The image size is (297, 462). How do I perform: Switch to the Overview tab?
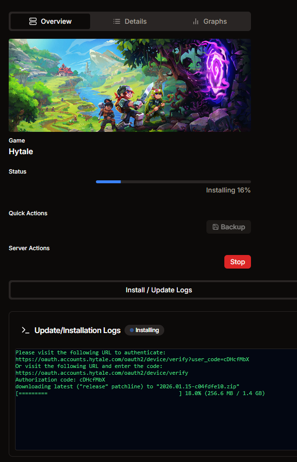click(50, 21)
